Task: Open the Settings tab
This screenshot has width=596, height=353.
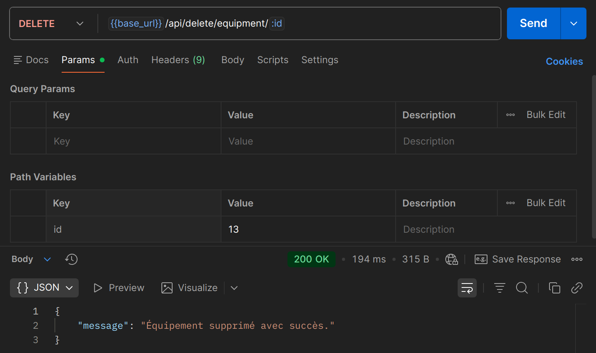Action: [x=320, y=60]
